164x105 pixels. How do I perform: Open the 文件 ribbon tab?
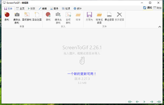click(8, 8)
